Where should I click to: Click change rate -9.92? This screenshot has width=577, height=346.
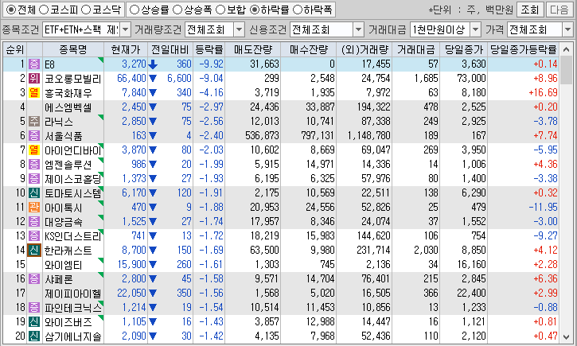click(211, 64)
